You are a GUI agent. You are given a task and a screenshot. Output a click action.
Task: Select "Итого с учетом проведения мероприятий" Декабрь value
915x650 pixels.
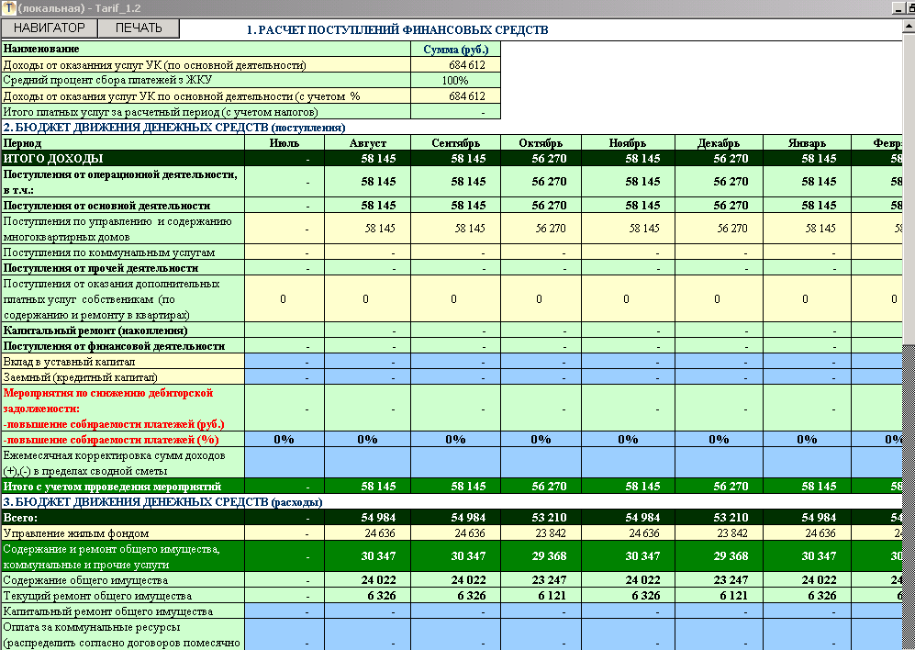(719, 486)
